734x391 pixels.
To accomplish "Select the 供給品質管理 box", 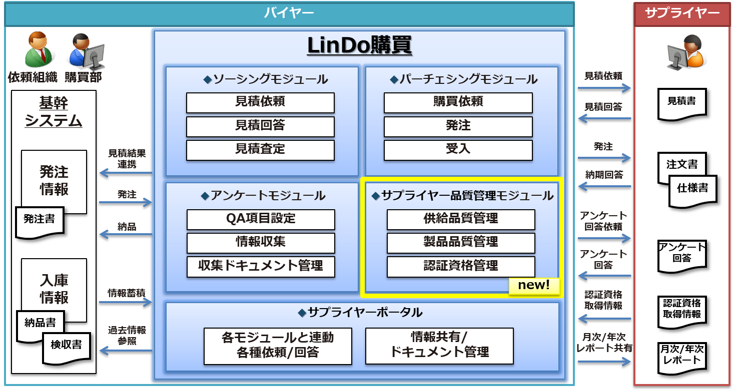I will click(x=461, y=219).
